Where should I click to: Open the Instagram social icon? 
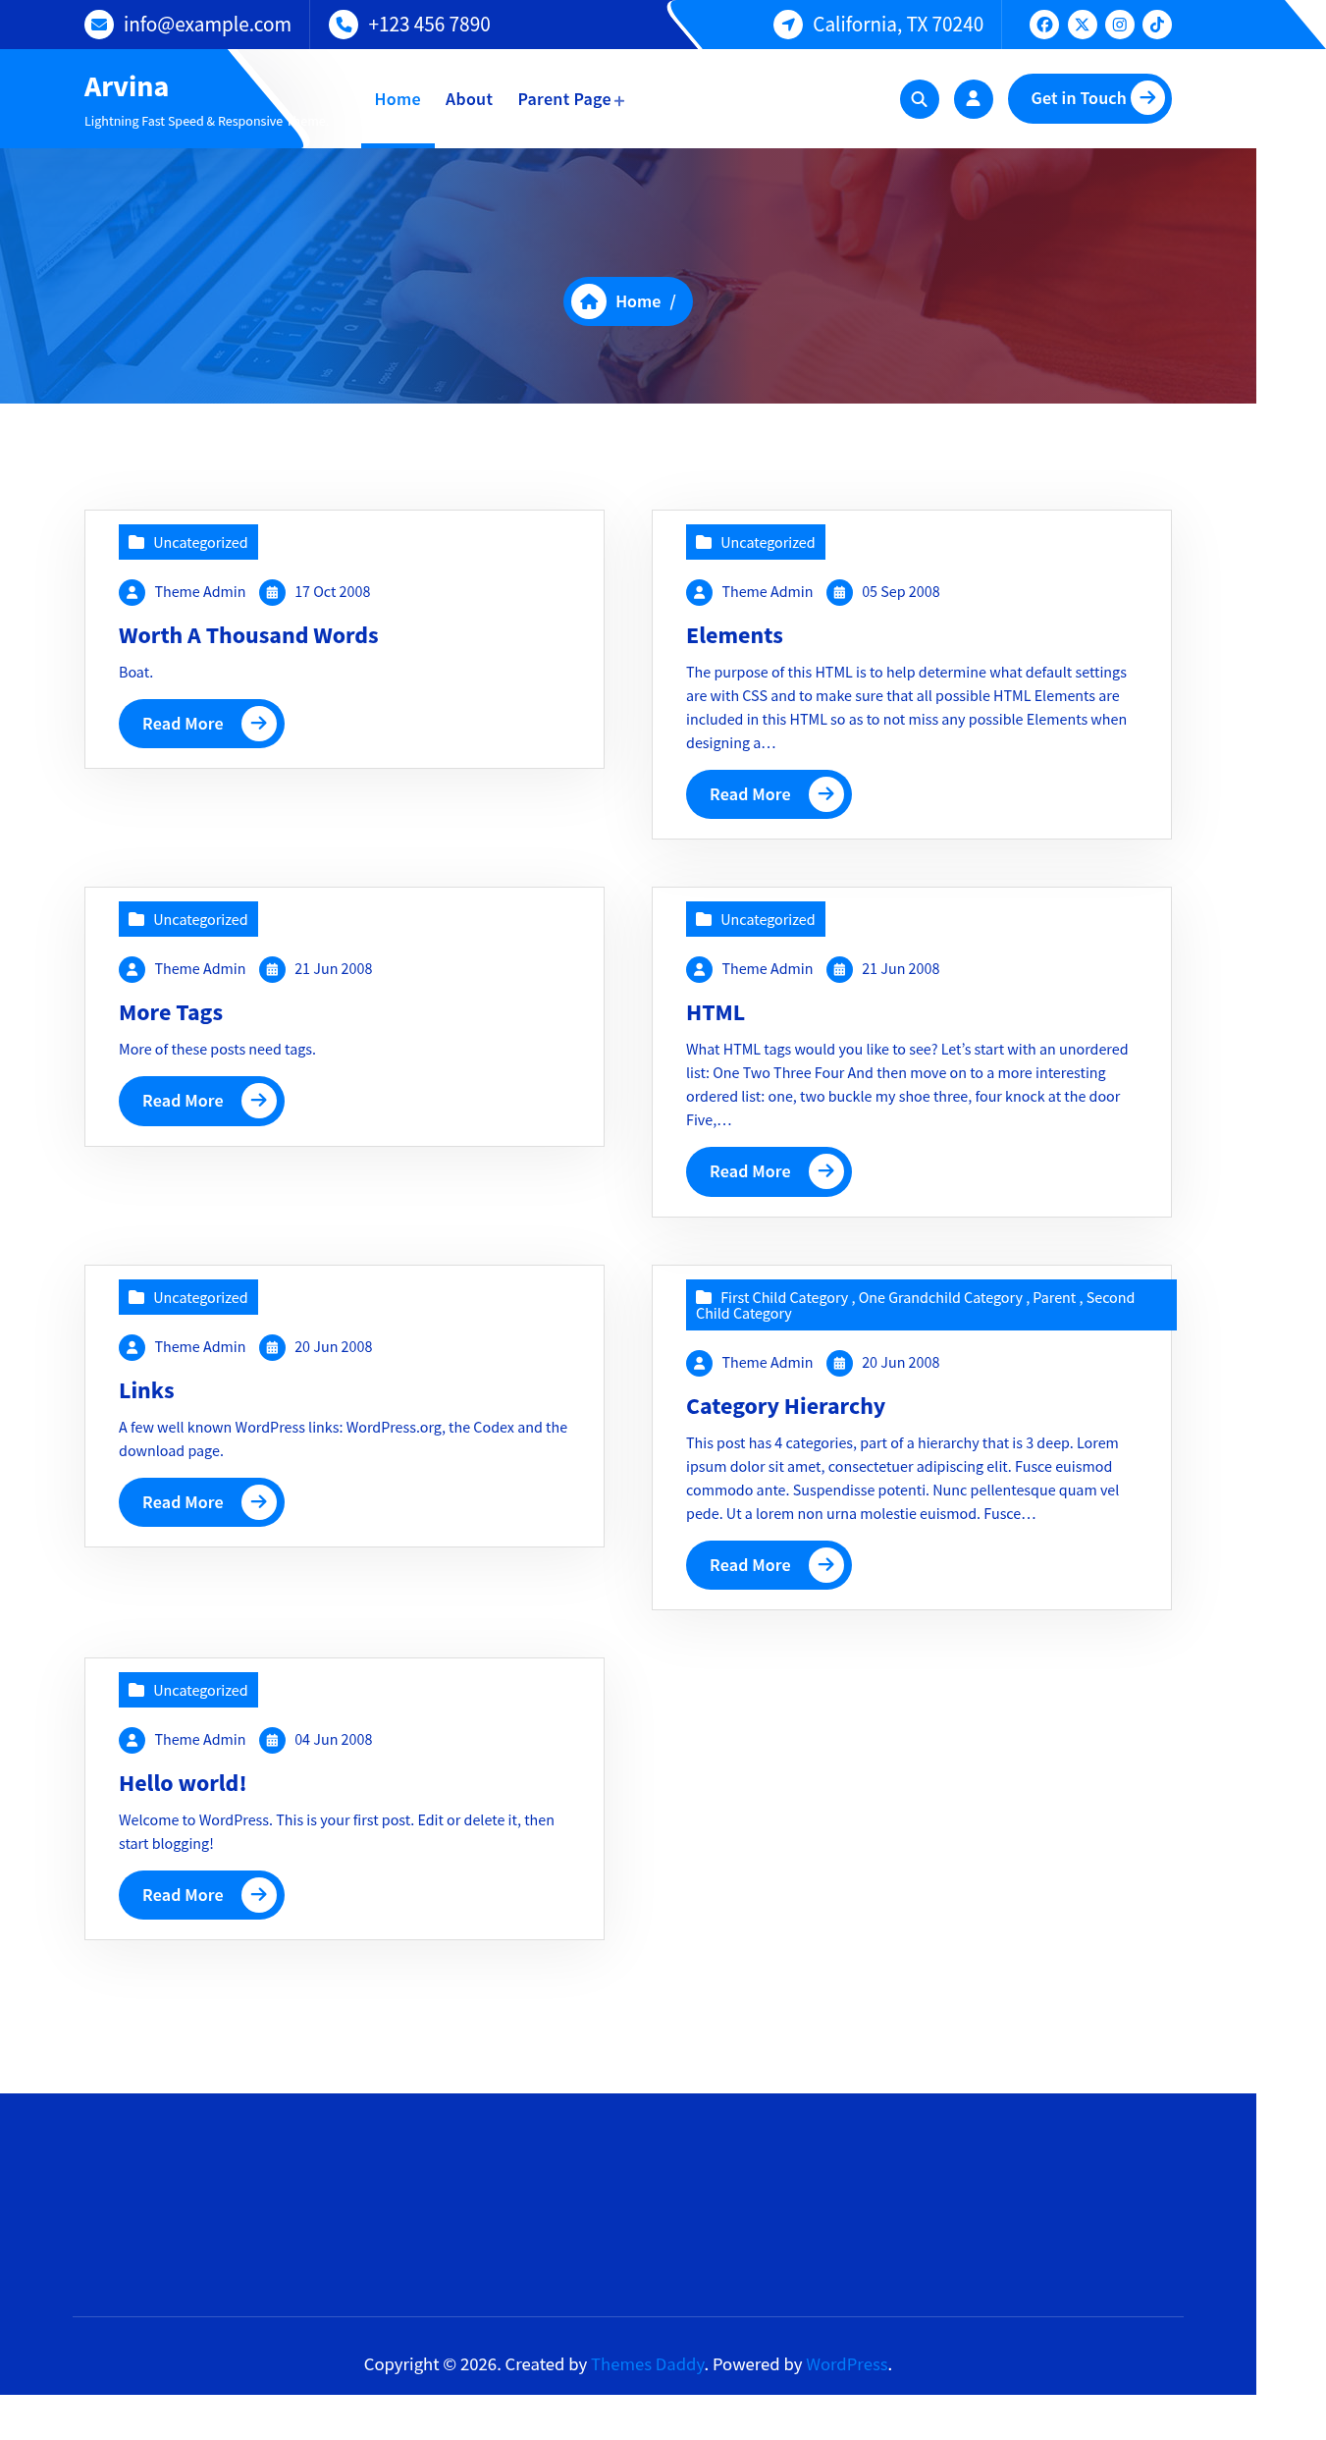click(1119, 25)
